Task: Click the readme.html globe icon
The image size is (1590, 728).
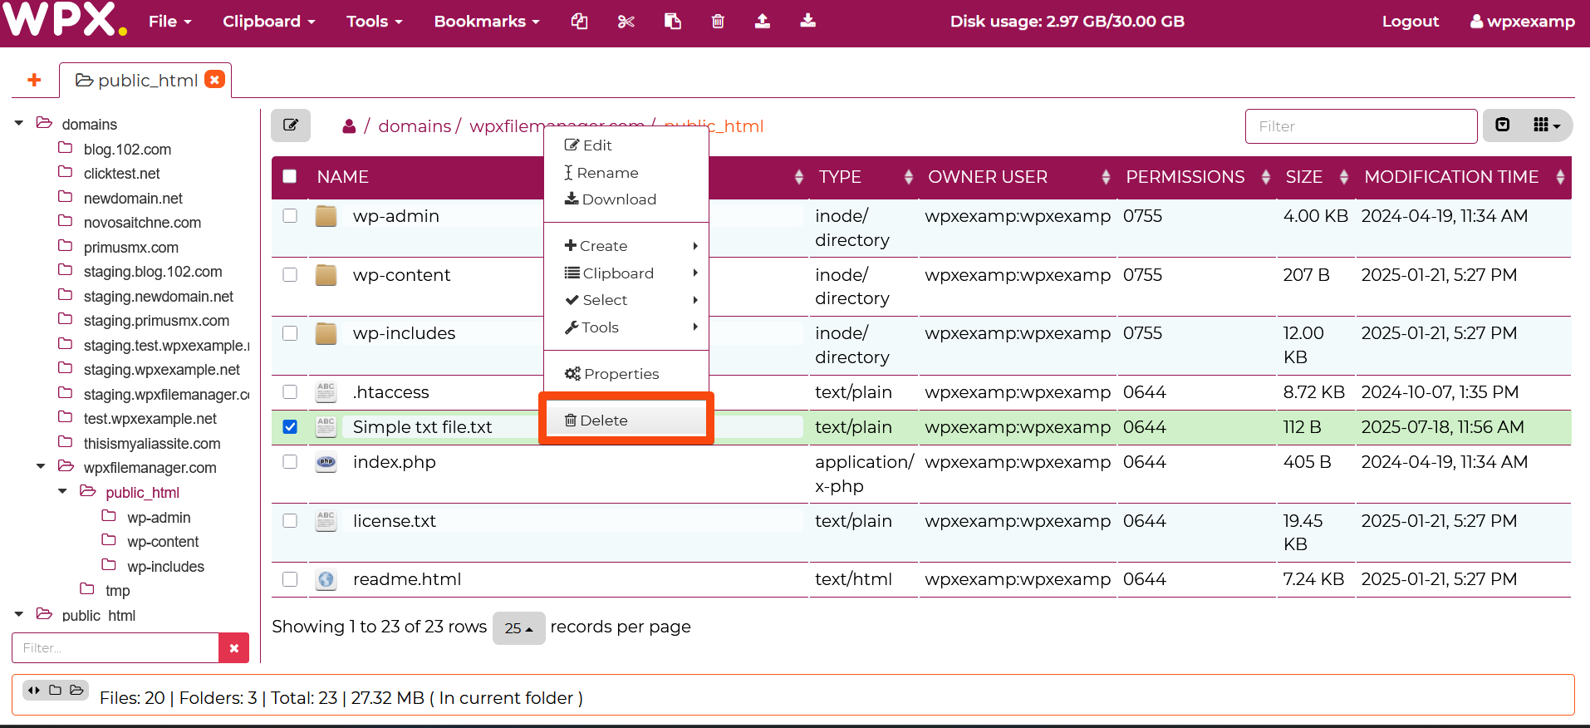Action: click(326, 579)
